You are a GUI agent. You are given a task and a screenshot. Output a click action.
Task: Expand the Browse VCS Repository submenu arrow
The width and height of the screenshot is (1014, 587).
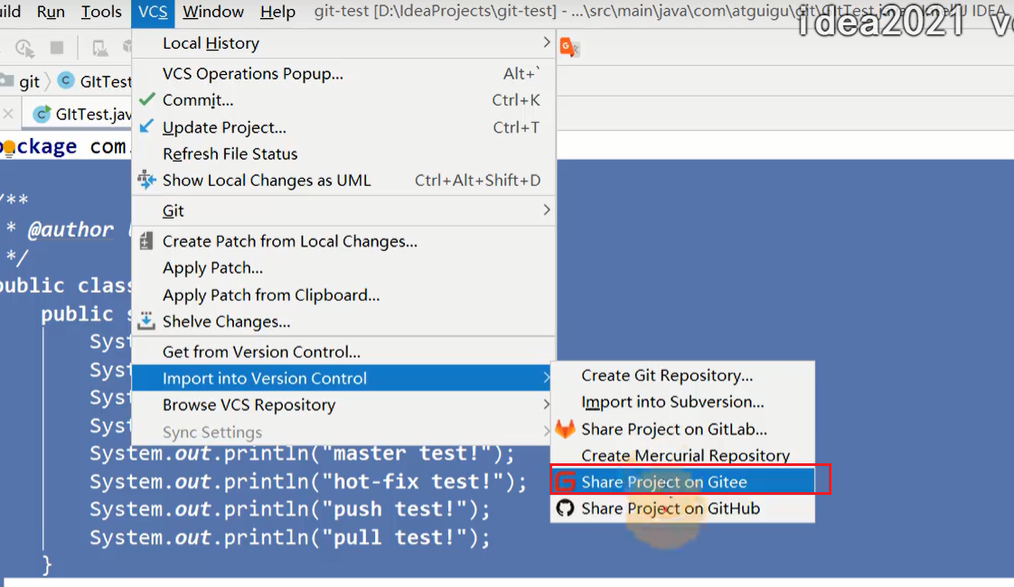[547, 404]
